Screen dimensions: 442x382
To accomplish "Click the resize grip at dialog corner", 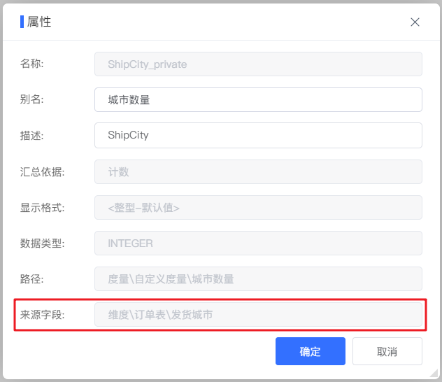I will 434,374.
